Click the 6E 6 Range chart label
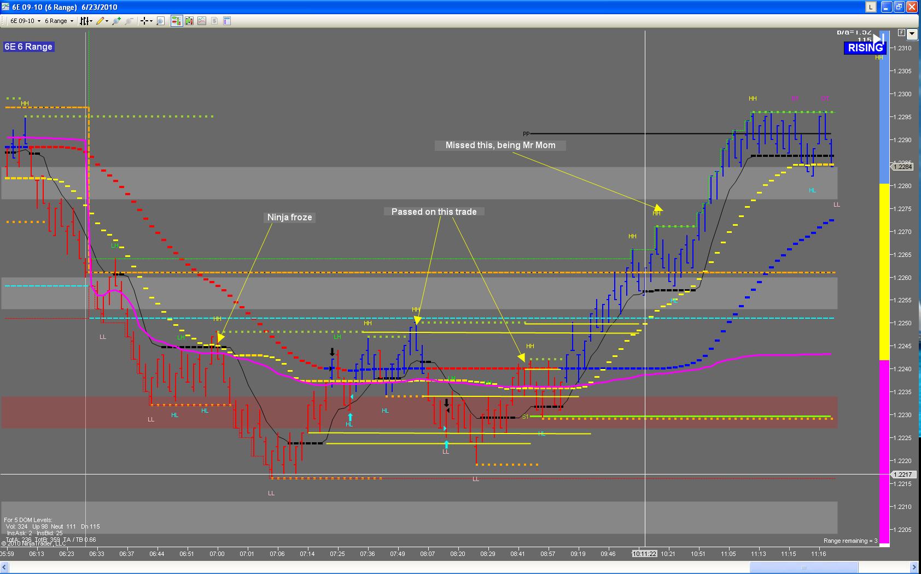The height and width of the screenshot is (574, 921). click(x=28, y=47)
